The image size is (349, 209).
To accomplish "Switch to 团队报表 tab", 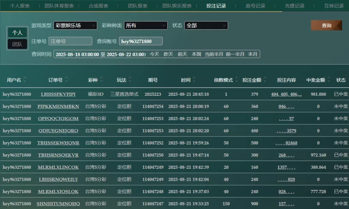I will [x=138, y=6].
